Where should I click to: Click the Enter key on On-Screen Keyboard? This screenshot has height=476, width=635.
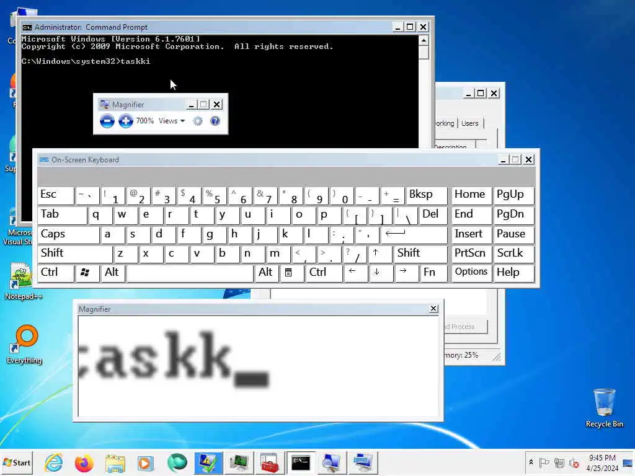coord(414,235)
